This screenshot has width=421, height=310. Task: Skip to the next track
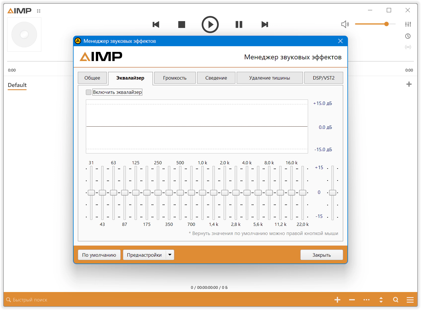265,25
